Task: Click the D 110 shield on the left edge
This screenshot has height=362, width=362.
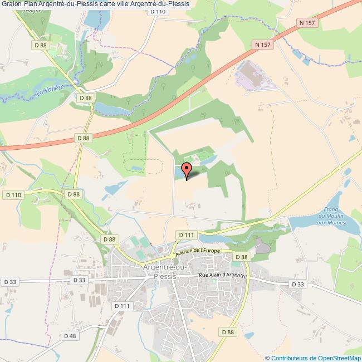Action: pos(13,195)
